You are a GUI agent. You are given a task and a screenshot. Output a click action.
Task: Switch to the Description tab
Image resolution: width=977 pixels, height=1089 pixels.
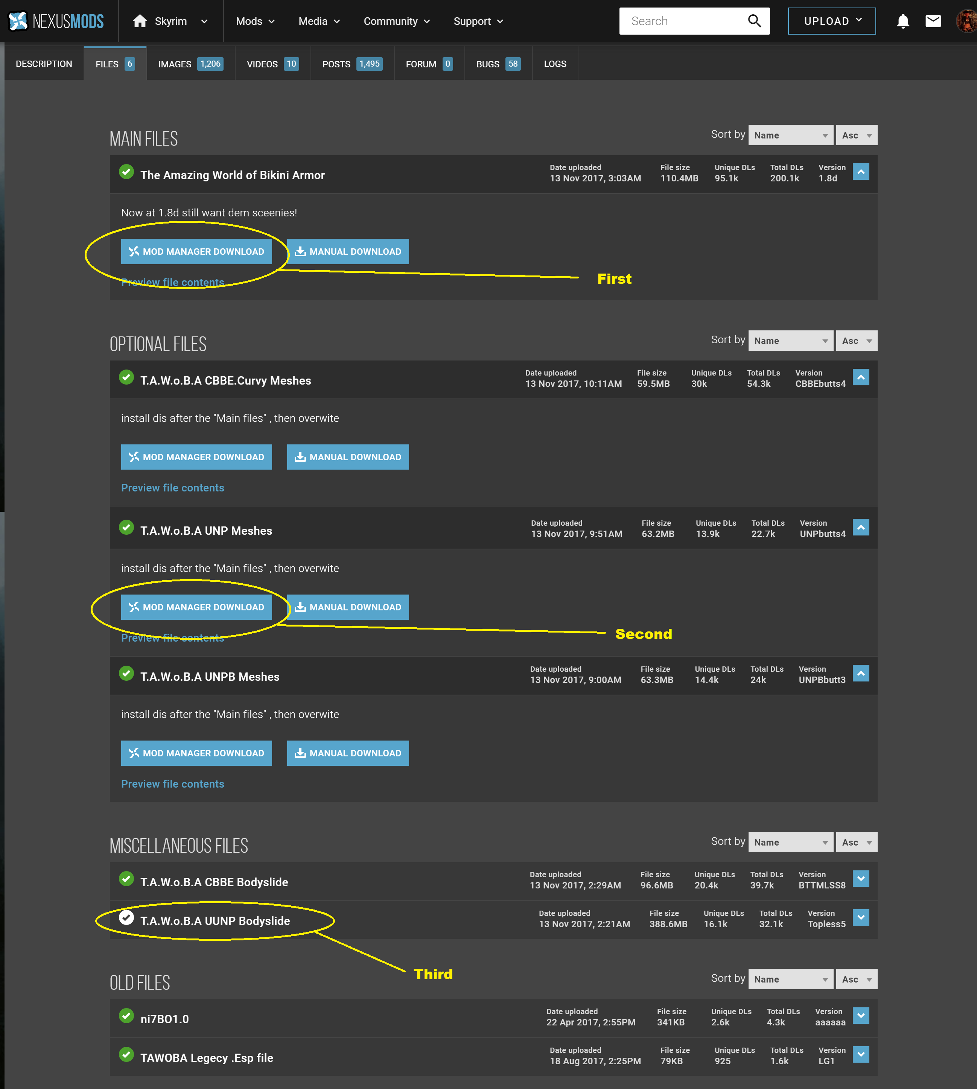(44, 64)
